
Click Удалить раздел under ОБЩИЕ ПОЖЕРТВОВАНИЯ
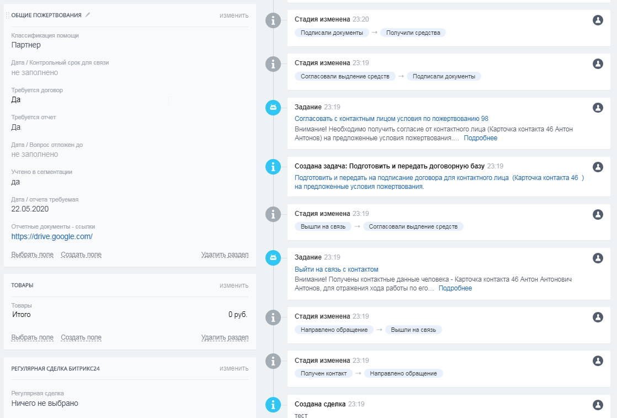(225, 255)
